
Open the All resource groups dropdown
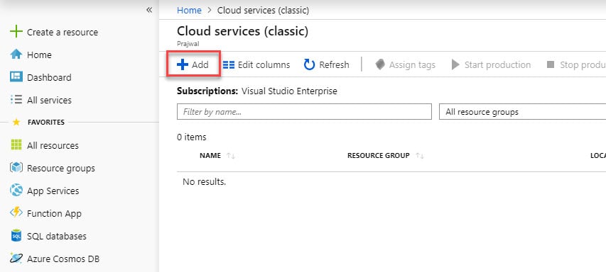(522, 112)
